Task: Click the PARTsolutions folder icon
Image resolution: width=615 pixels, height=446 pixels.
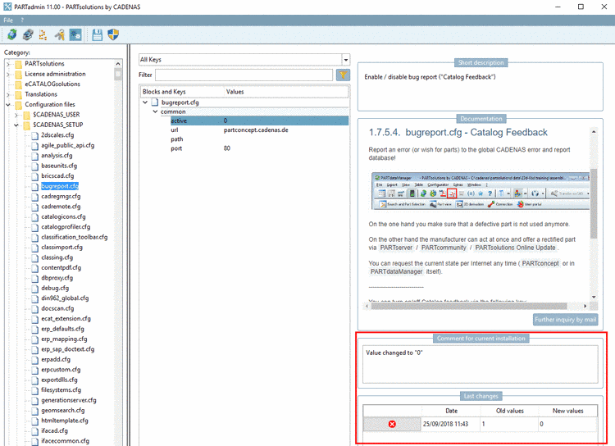Action: coord(18,64)
